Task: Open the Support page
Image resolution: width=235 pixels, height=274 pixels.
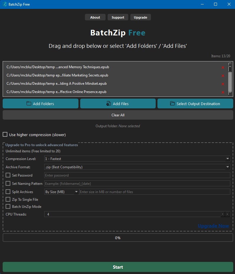Action: pyautogui.click(x=118, y=17)
